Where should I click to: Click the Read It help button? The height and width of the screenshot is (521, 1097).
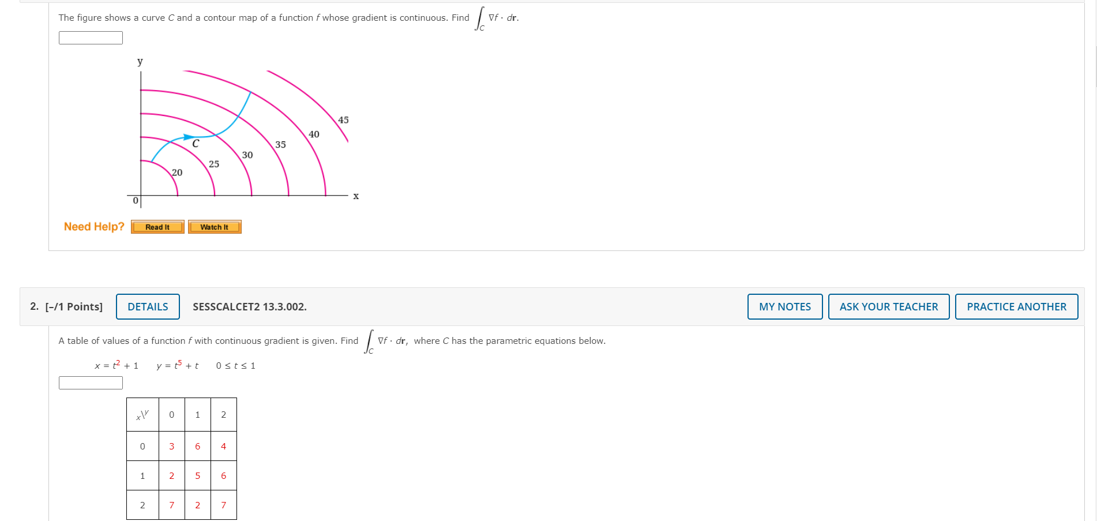tap(157, 227)
